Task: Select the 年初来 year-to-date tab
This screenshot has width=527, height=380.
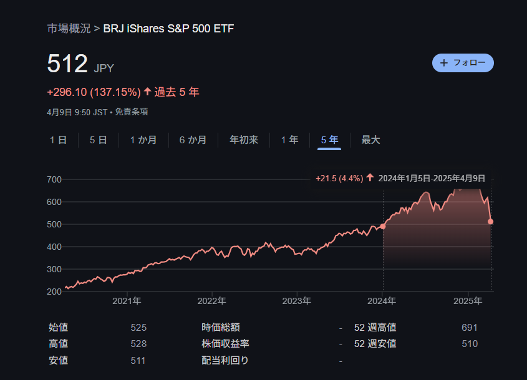Action: (243, 140)
